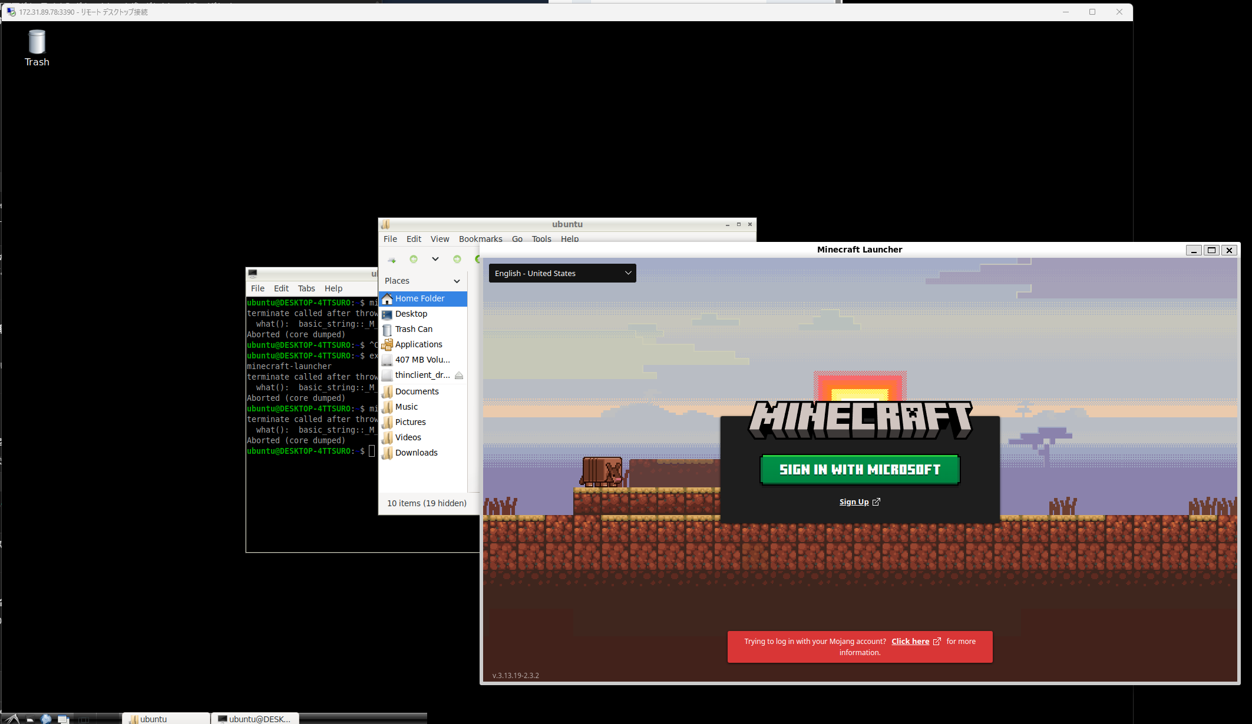Open Documents in the Places list
The height and width of the screenshot is (724, 1252).
click(424, 391)
